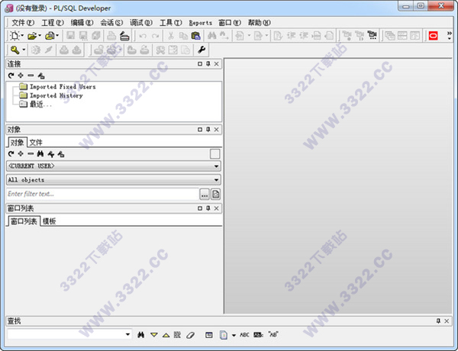The height and width of the screenshot is (351, 458).
Task: Click the window scope icon in 查找 bar
Action: pyautogui.click(x=209, y=335)
